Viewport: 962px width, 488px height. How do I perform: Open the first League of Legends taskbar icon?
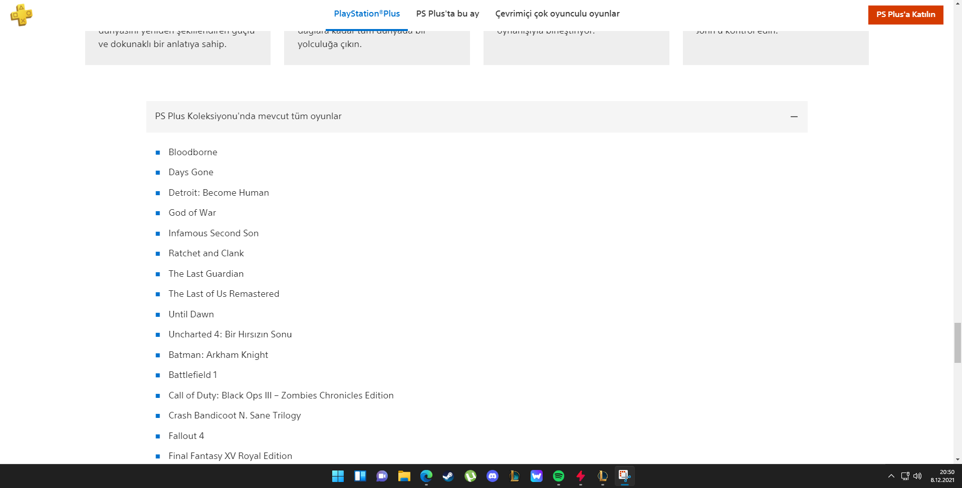pos(514,476)
